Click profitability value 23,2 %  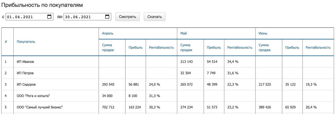click(x=233, y=107)
